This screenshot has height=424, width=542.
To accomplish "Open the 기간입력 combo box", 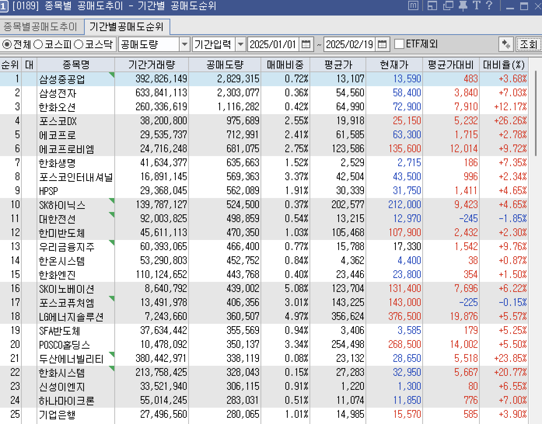I will click(219, 44).
